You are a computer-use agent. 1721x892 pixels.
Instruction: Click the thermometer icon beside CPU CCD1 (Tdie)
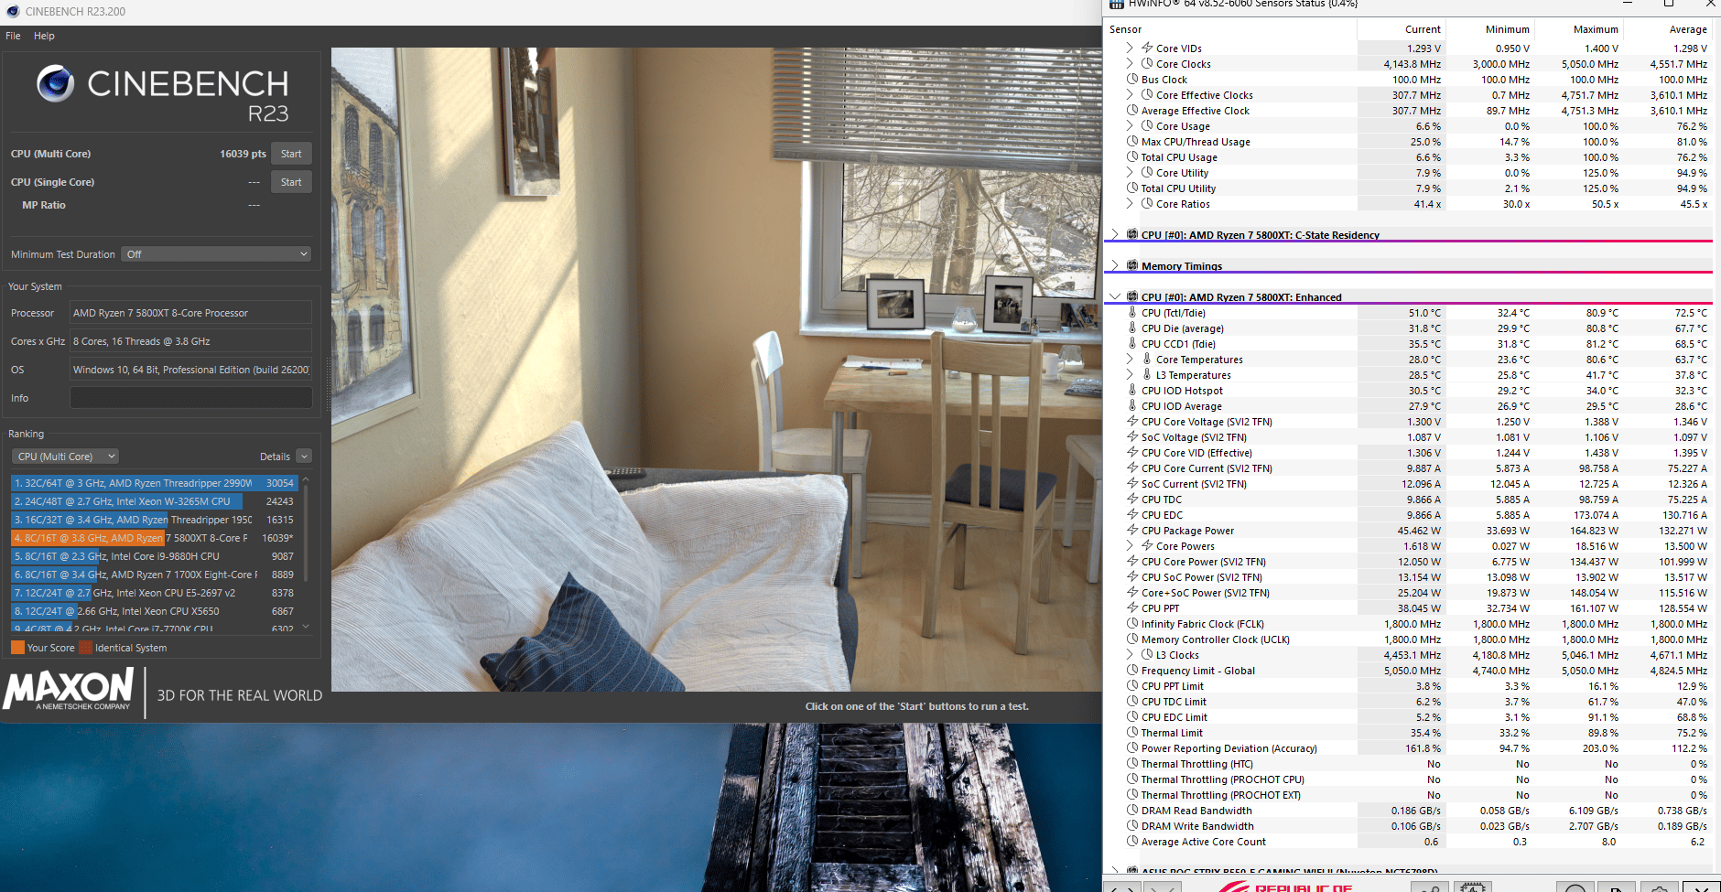1132,344
